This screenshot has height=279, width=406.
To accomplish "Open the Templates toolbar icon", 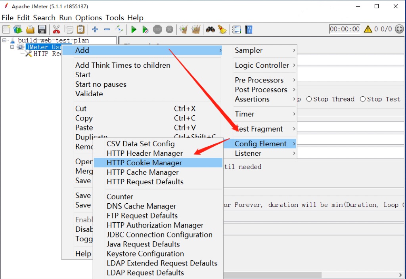I will [18, 29].
